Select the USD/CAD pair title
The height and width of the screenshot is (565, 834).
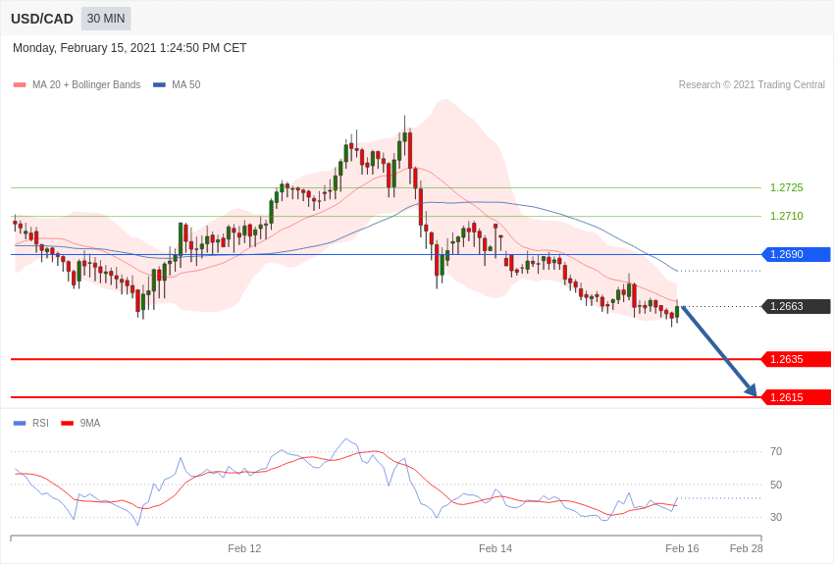click(x=42, y=19)
